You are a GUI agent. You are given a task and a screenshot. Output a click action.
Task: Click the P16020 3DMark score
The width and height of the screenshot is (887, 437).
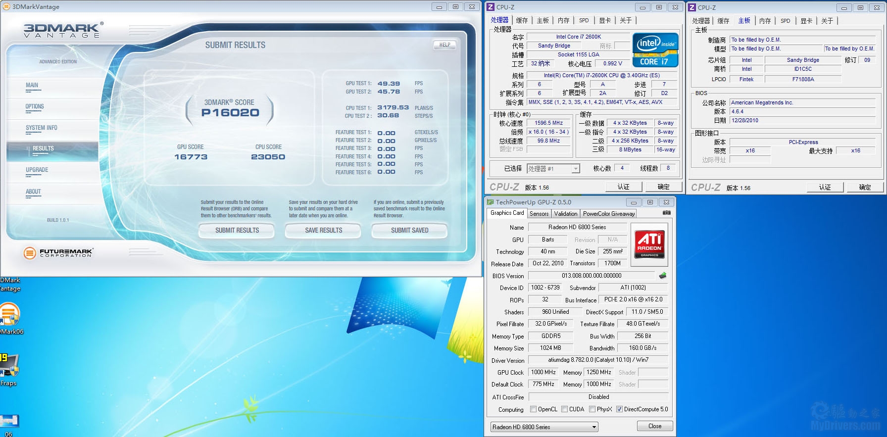(x=230, y=113)
